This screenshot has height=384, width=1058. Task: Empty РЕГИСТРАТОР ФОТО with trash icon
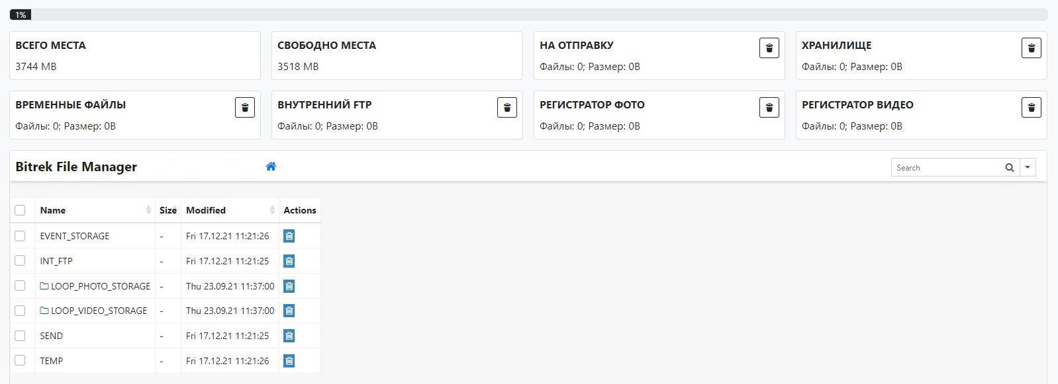tap(769, 108)
